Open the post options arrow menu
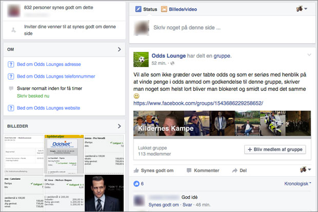 point(309,55)
